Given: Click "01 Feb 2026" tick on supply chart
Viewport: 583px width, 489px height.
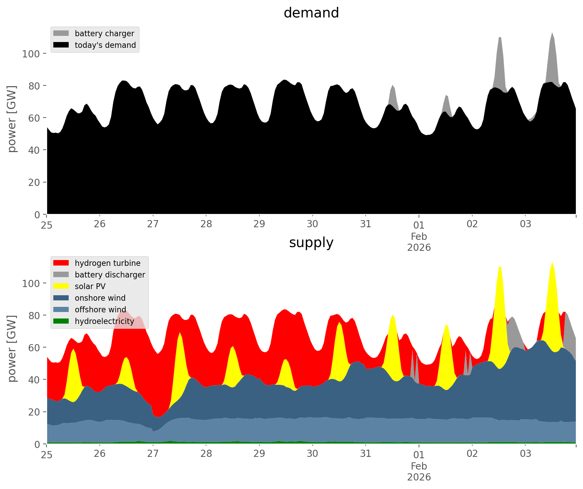Looking at the screenshot, I should pos(419,465).
